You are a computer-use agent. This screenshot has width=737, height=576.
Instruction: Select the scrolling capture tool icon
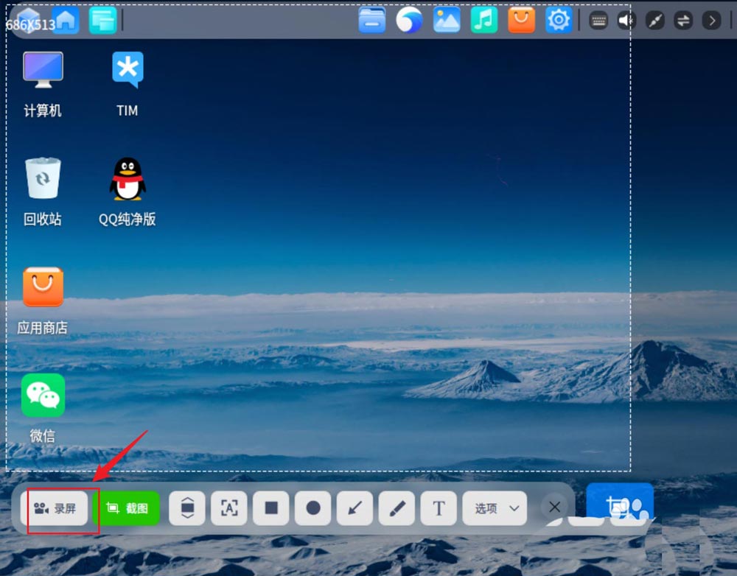(x=187, y=508)
